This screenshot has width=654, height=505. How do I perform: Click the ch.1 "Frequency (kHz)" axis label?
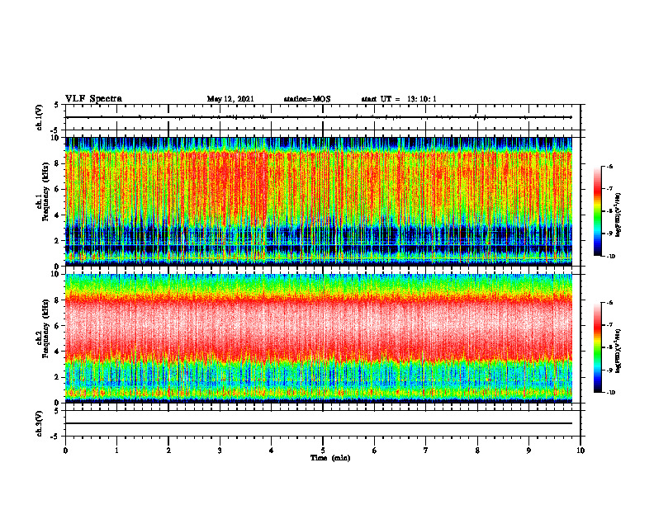coord(46,192)
